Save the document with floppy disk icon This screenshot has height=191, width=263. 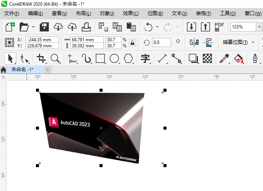click(x=44, y=27)
